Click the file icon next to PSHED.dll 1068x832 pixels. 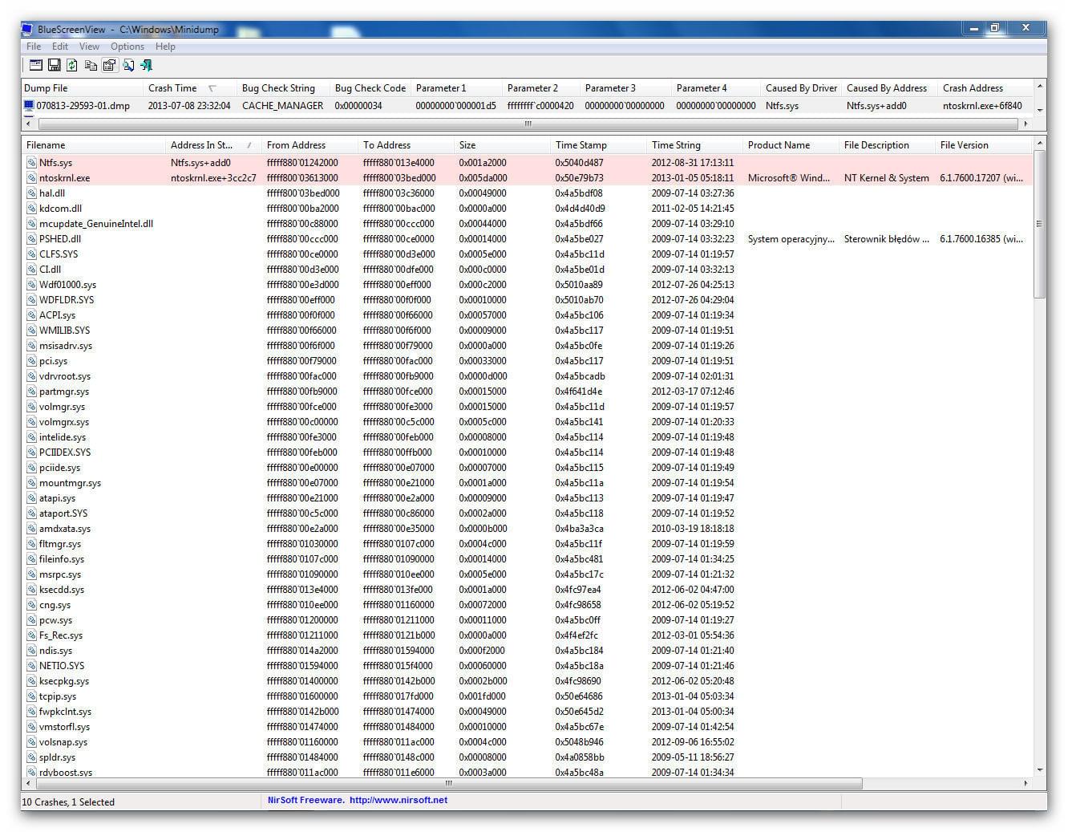(x=31, y=239)
